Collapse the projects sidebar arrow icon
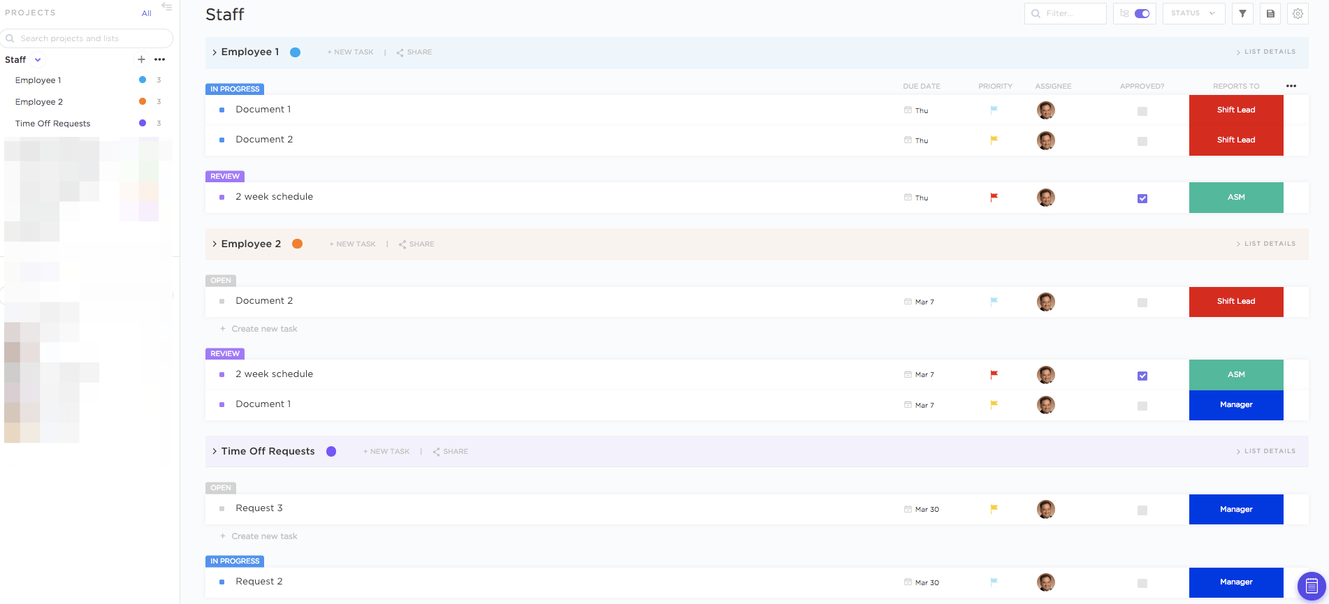The height and width of the screenshot is (604, 1329). coord(166,6)
